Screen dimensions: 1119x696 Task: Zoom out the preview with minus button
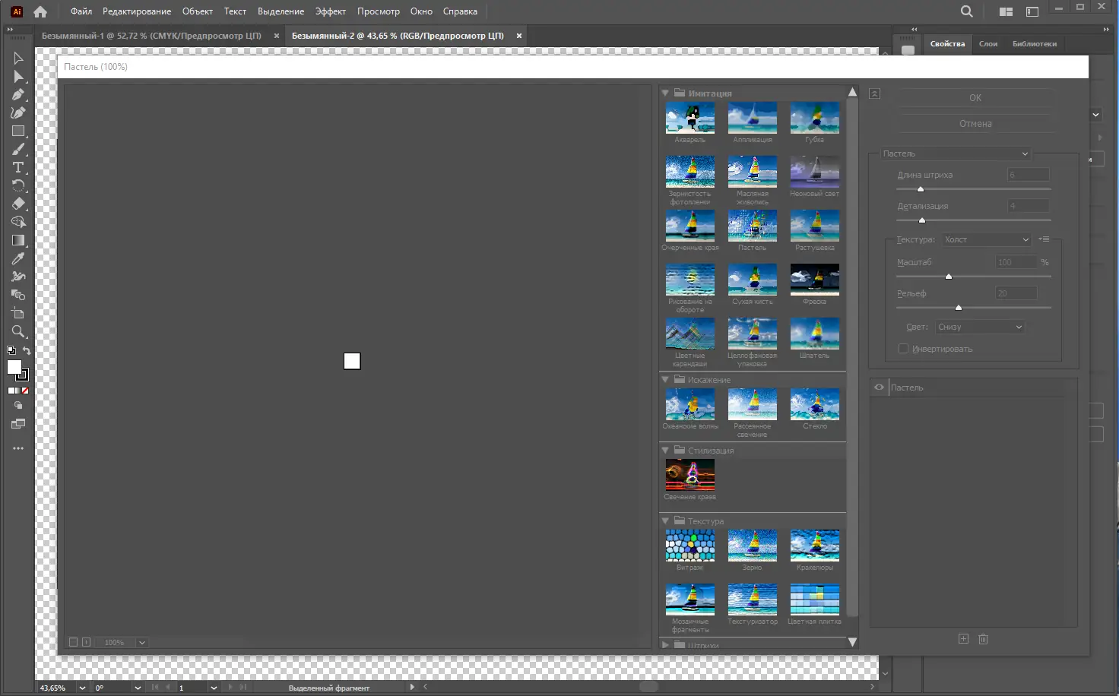(x=73, y=643)
